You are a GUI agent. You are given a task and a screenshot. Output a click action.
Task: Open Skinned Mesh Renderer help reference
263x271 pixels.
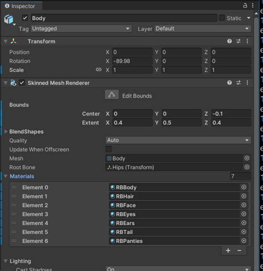point(229,83)
